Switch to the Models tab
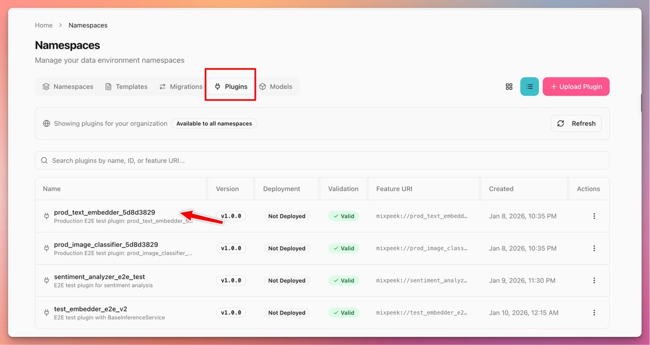650x345 pixels. pyautogui.click(x=276, y=87)
